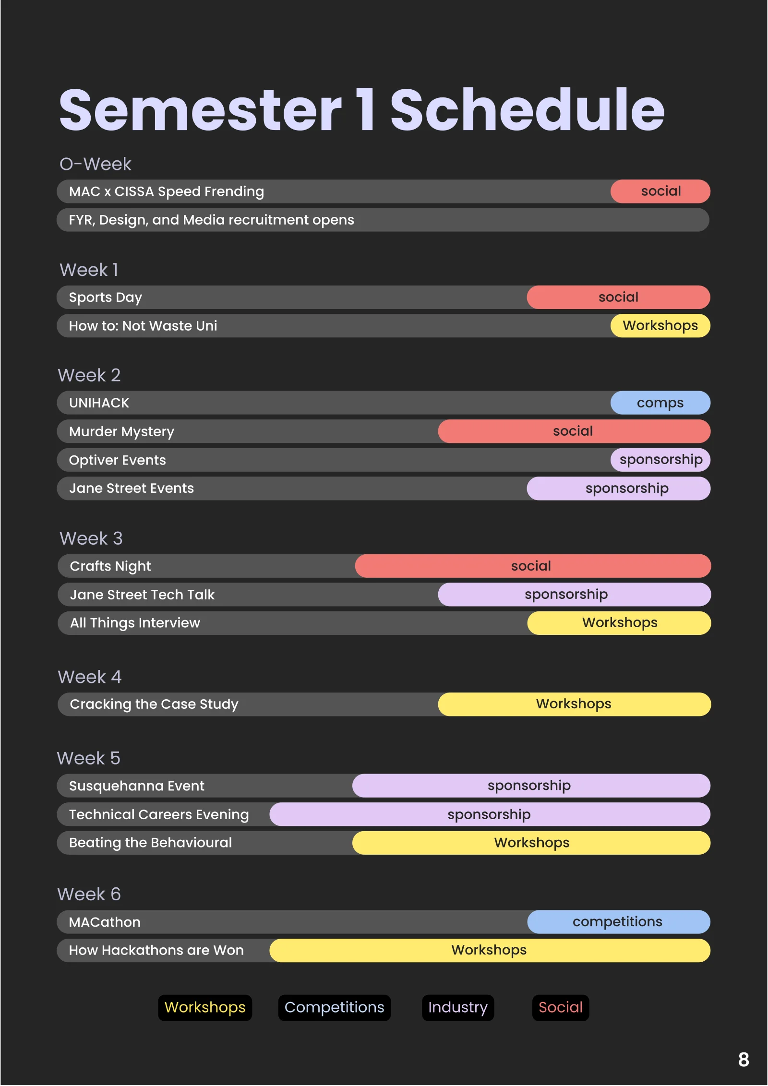Click the Industry legend label
768x1086 pixels.
(457, 1007)
